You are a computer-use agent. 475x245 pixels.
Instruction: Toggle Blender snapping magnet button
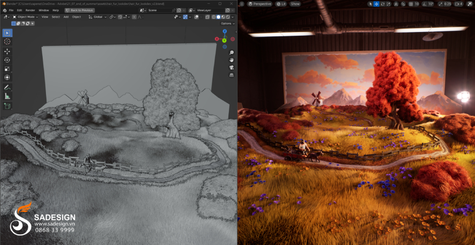120,17
